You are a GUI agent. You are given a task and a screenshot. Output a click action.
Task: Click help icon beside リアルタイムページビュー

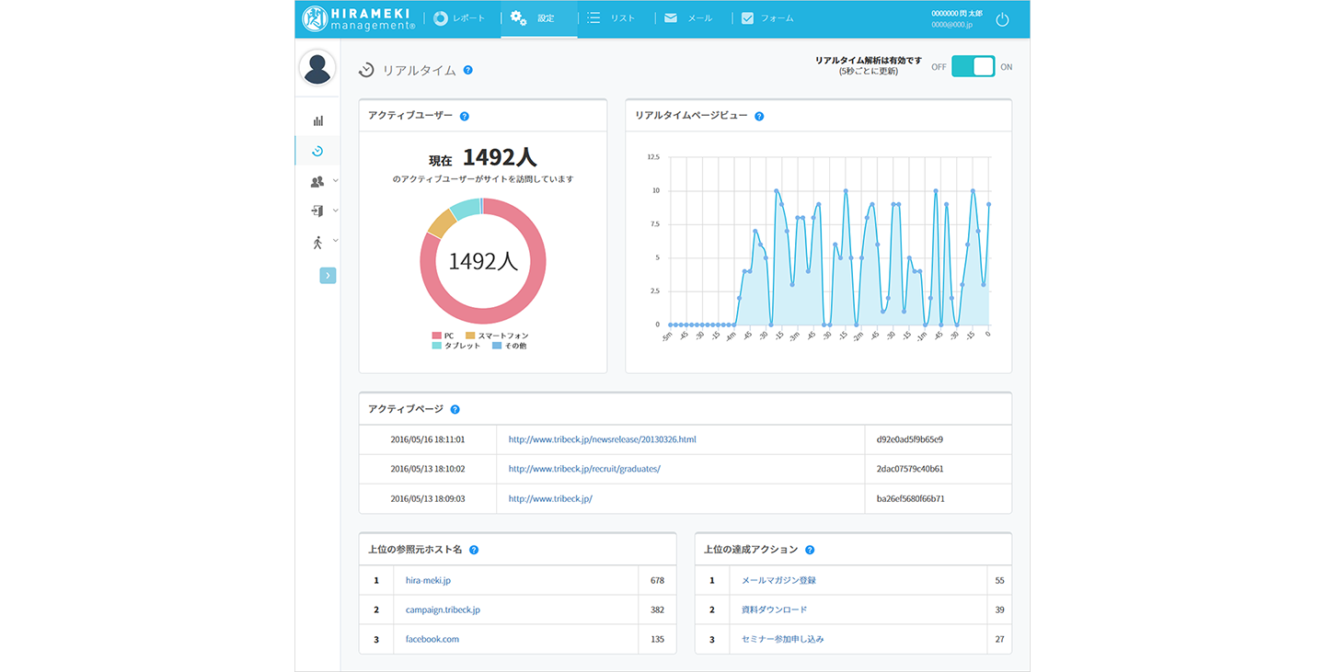(759, 116)
